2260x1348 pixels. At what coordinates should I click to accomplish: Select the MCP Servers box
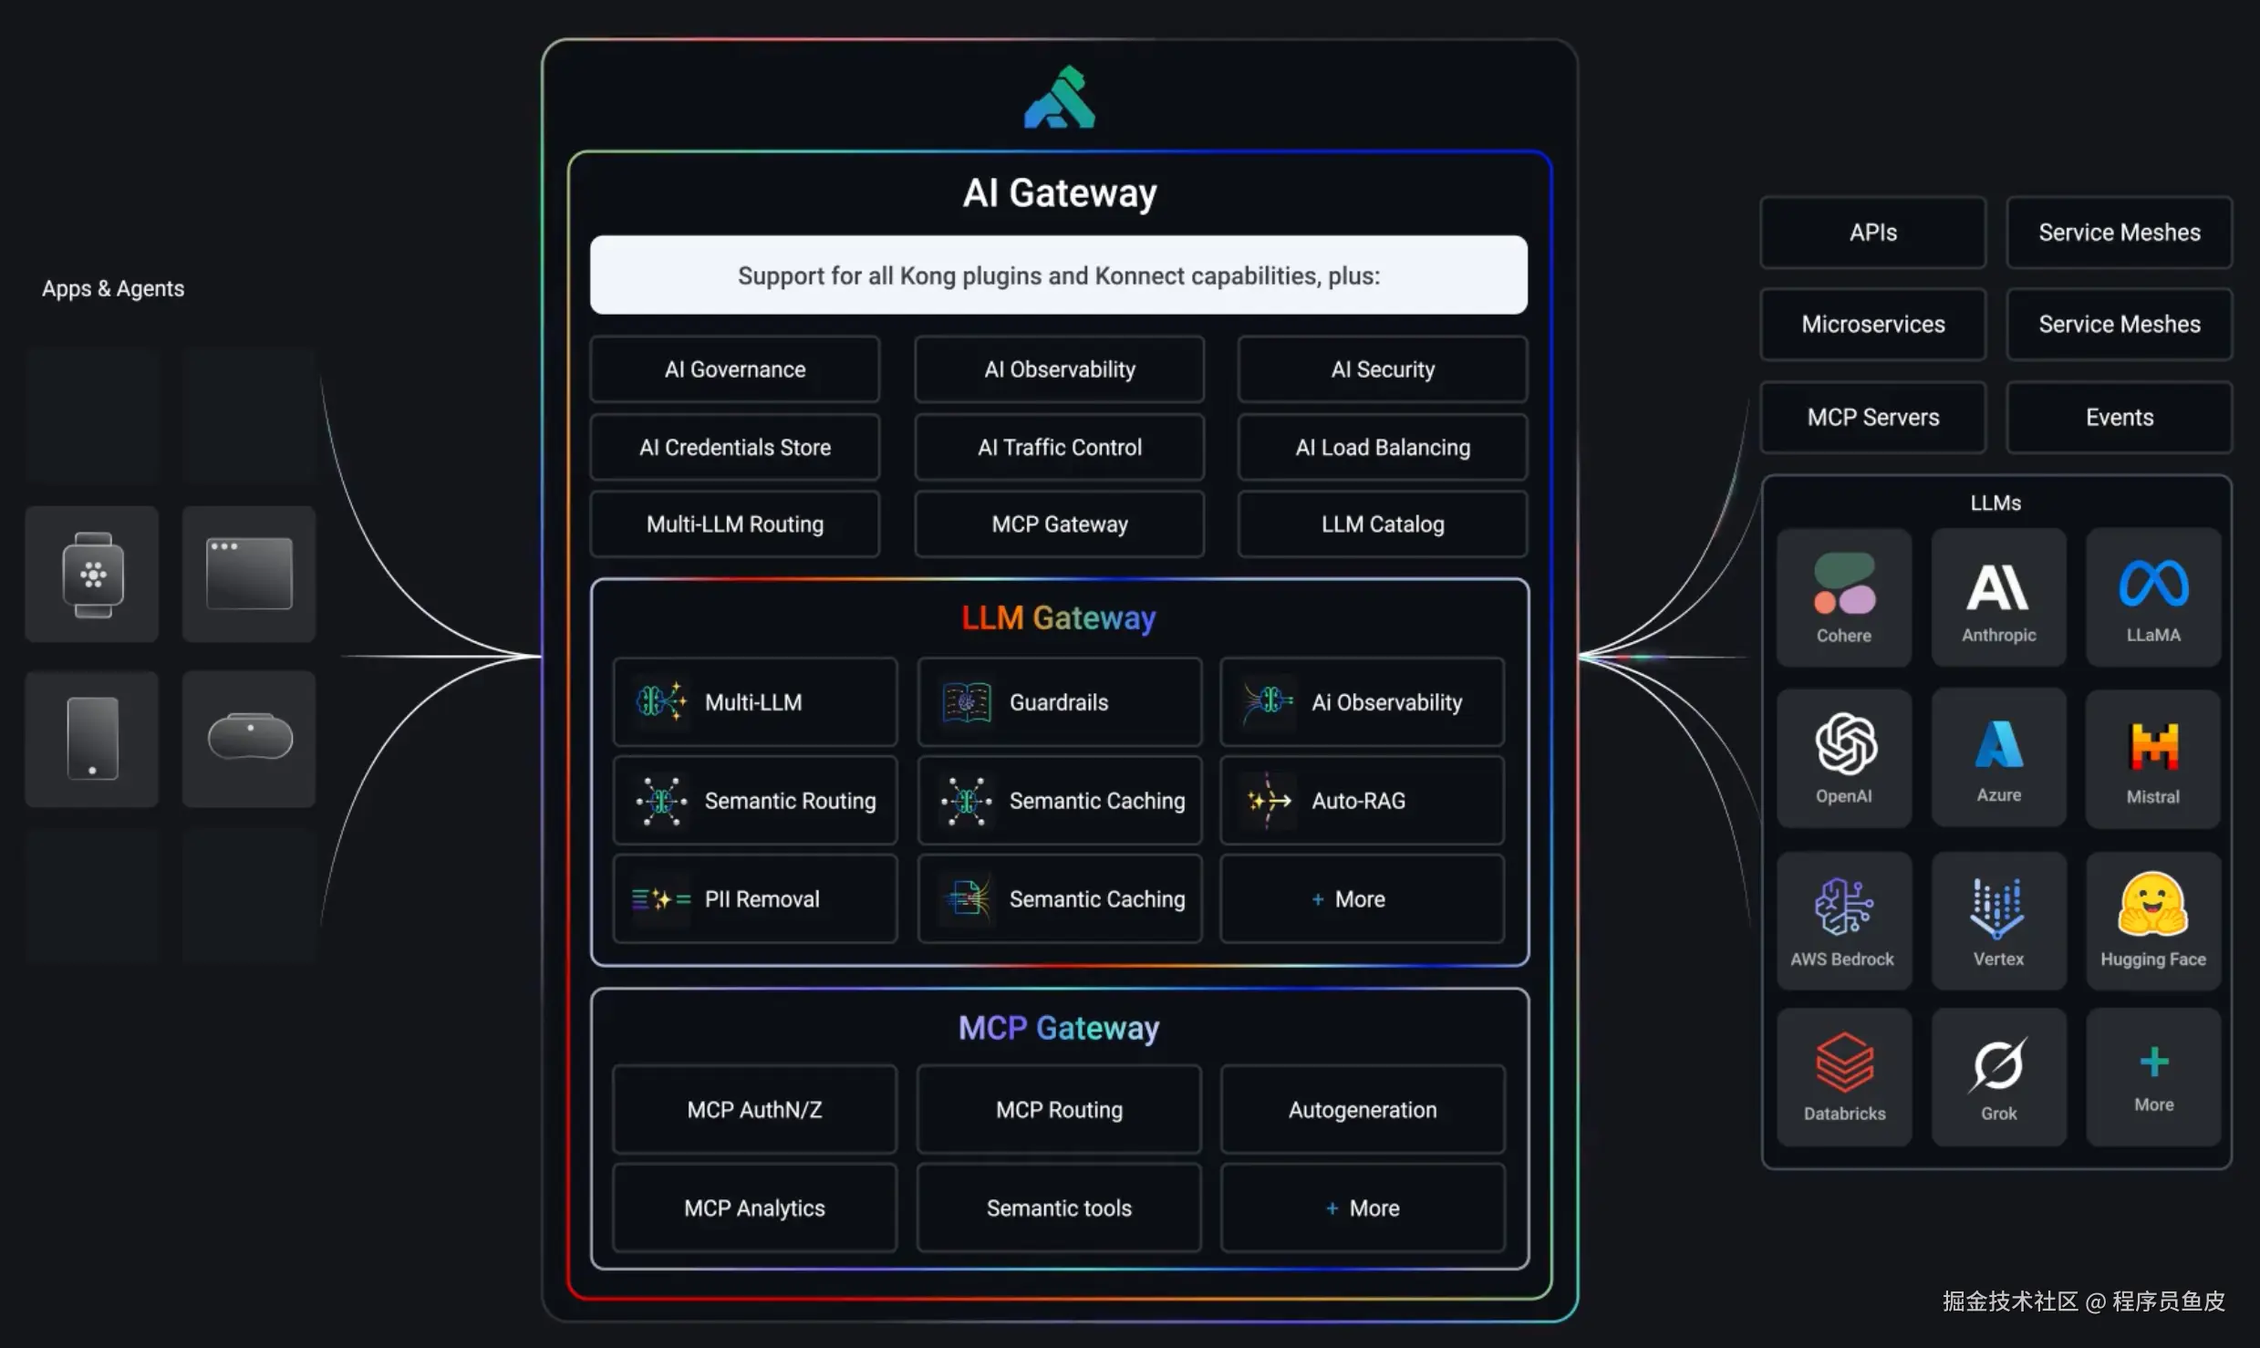(1872, 418)
